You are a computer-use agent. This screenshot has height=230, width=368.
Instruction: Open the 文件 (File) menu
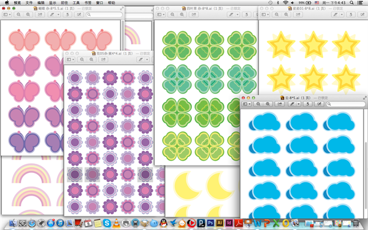click(29, 3)
